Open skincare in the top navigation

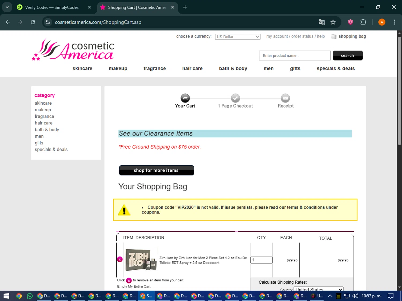click(82, 68)
